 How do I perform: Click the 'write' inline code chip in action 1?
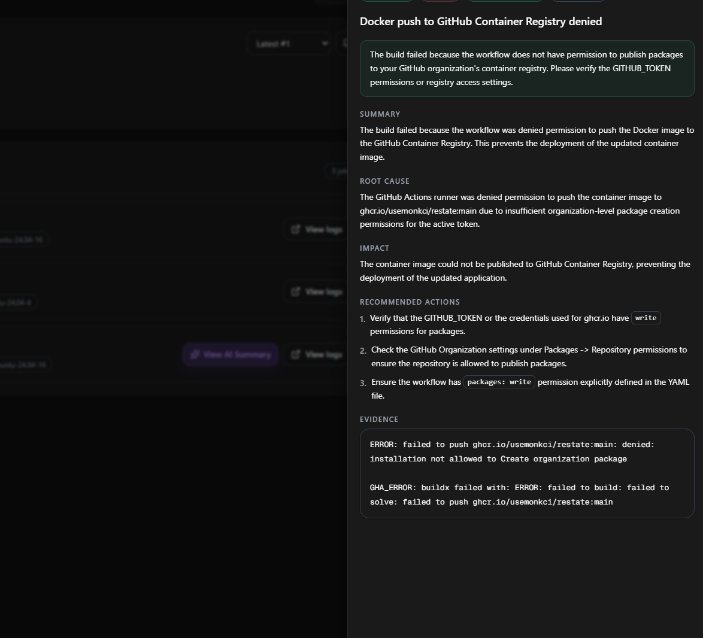point(646,318)
